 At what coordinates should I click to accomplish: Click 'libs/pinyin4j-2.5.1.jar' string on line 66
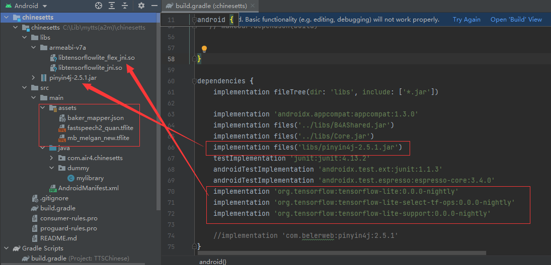(348, 147)
